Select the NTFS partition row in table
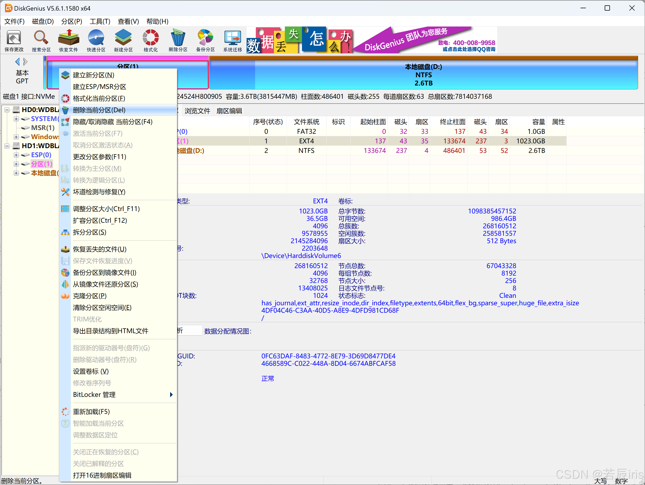The image size is (645, 485). click(306, 151)
